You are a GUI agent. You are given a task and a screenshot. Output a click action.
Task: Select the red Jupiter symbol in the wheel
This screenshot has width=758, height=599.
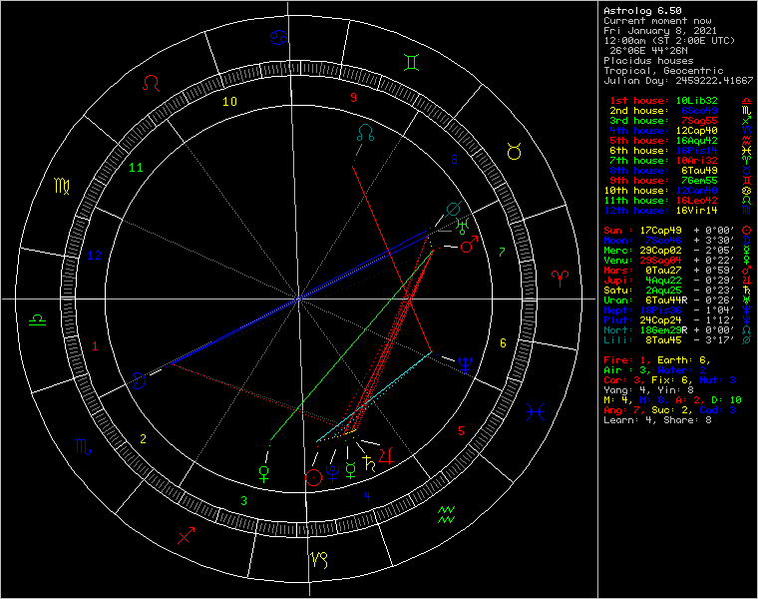(386, 455)
